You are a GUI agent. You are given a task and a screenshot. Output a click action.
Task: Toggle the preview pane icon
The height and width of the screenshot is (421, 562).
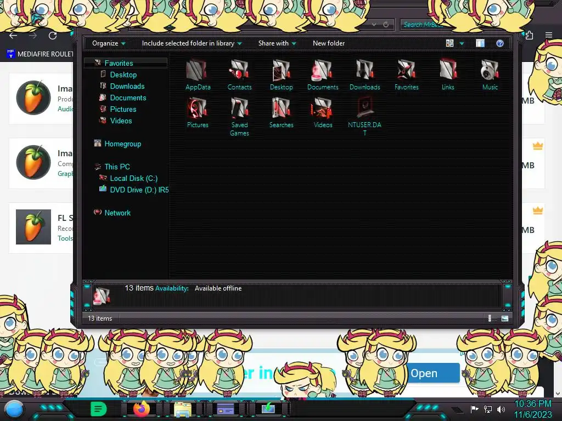click(x=480, y=43)
